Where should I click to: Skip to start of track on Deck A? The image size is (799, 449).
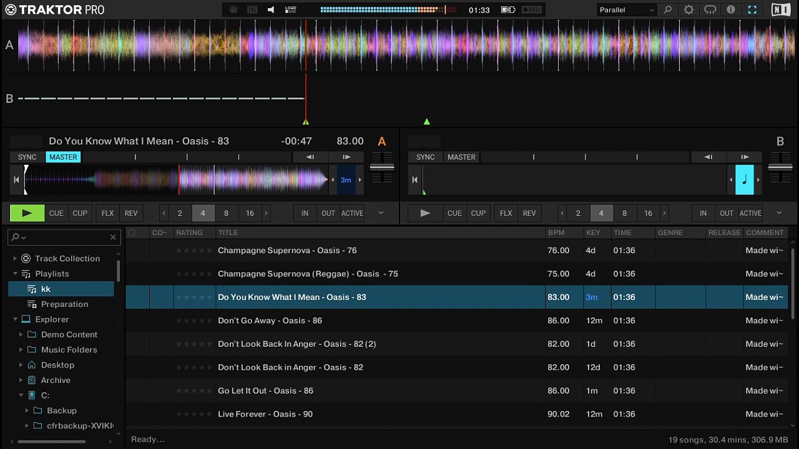point(17,180)
